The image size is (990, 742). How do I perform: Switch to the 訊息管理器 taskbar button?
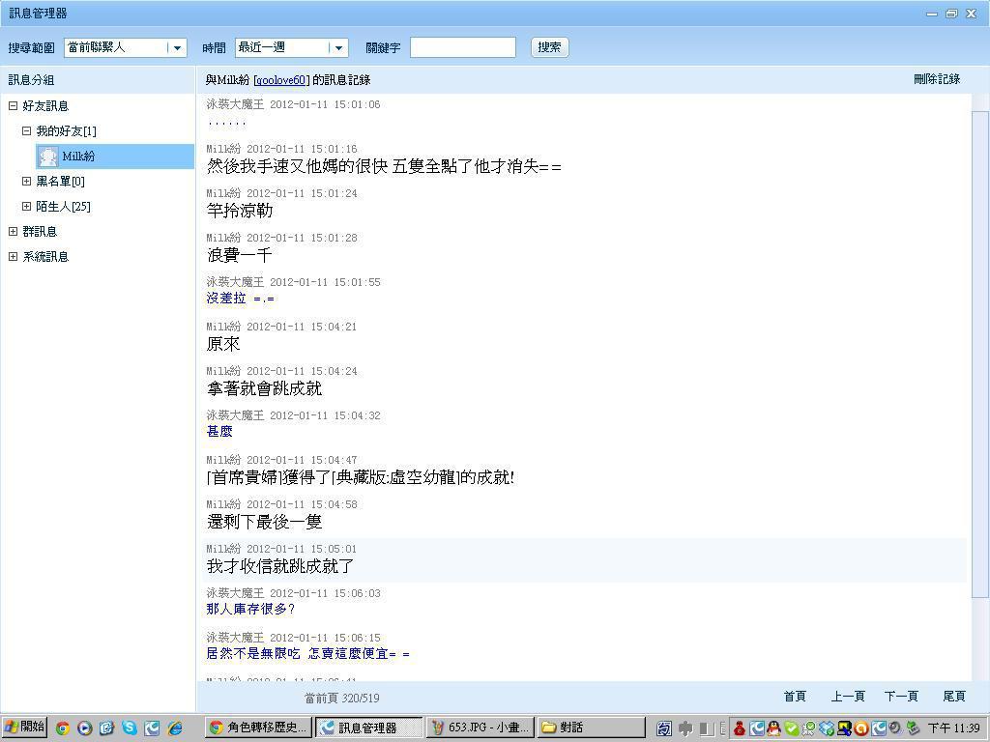click(368, 728)
